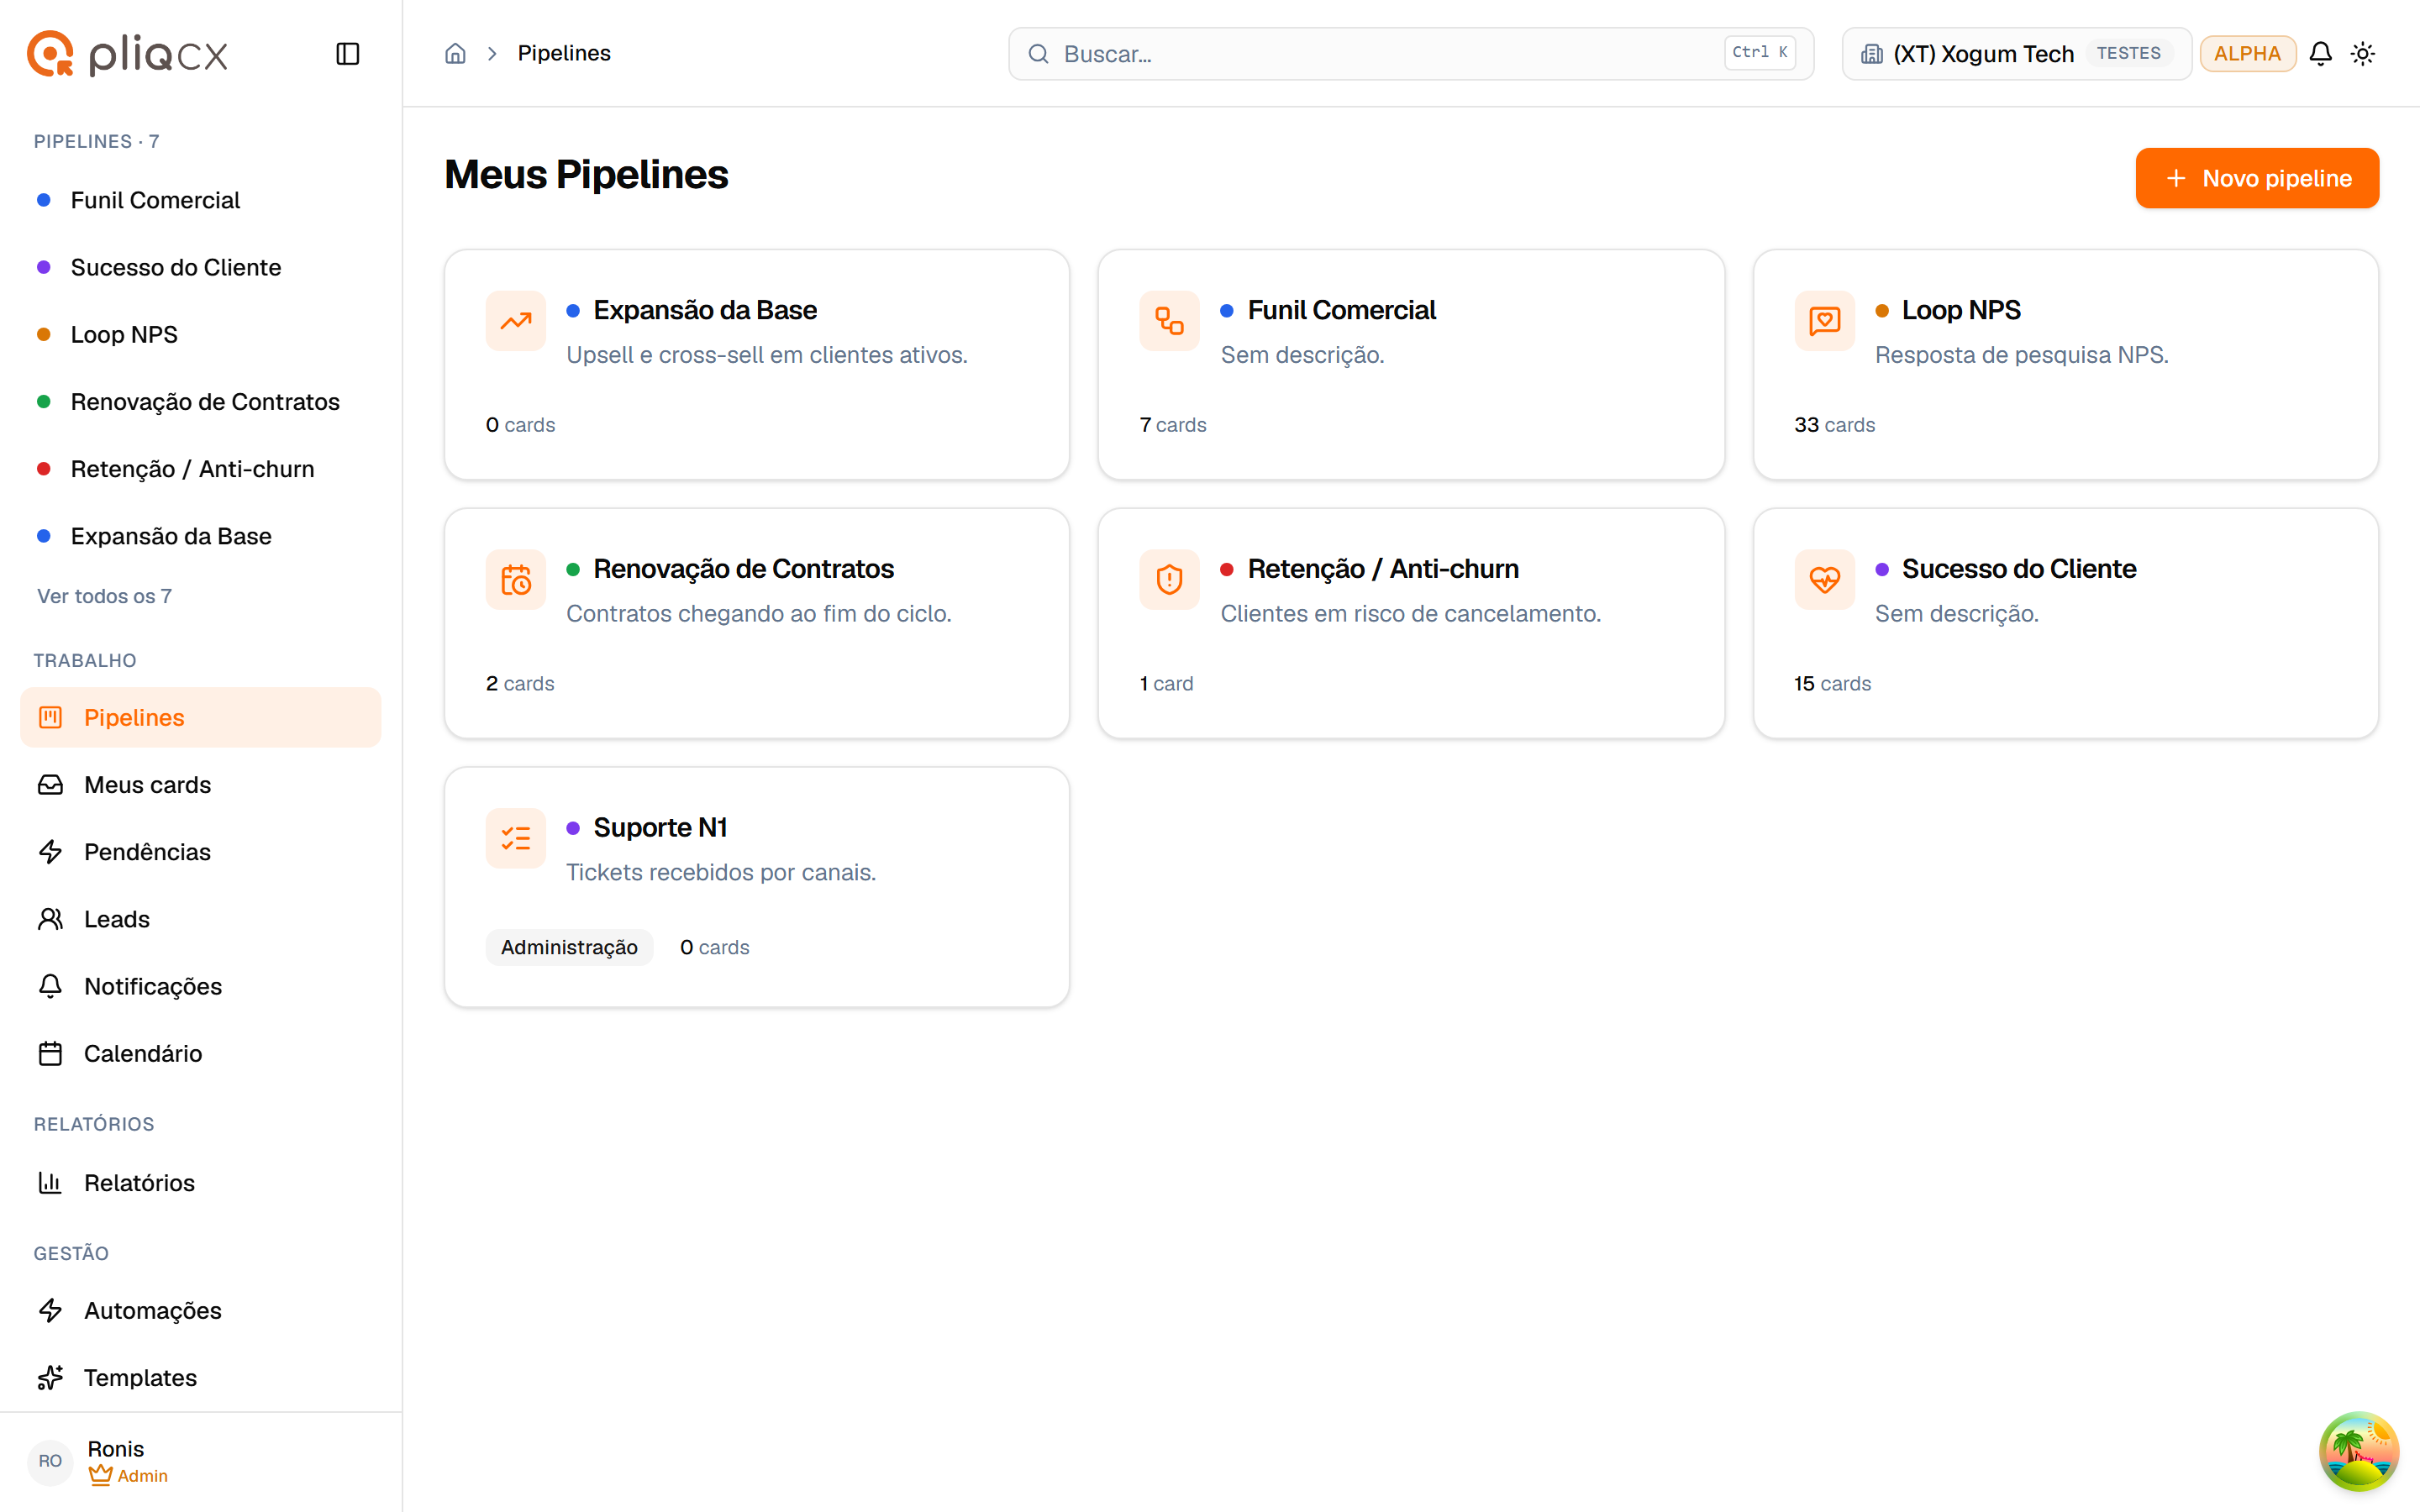This screenshot has width=2420, height=1512.
Task: Open (XT) Xogum Tech organization switcher
Action: click(x=2016, y=54)
